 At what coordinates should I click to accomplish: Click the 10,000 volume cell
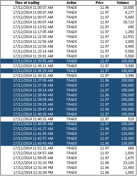(129, 7)
